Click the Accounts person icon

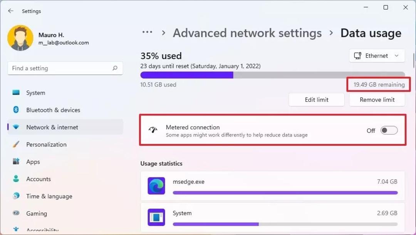pyautogui.click(x=16, y=178)
